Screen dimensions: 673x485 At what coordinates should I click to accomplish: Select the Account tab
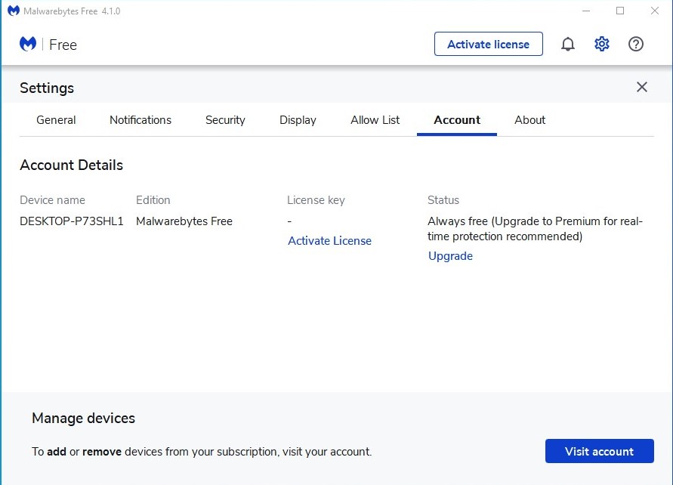point(457,120)
